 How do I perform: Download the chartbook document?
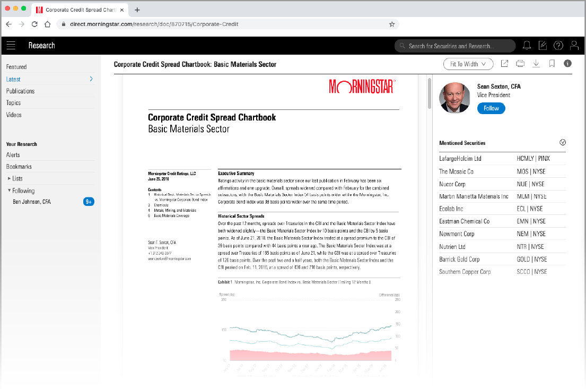click(536, 64)
